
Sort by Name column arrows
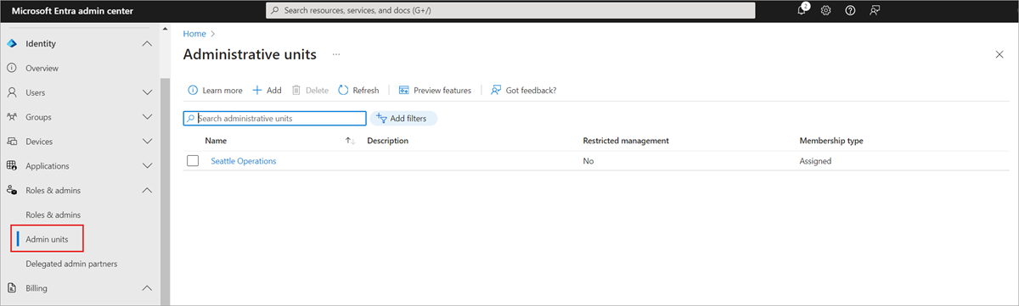pyautogui.click(x=350, y=141)
